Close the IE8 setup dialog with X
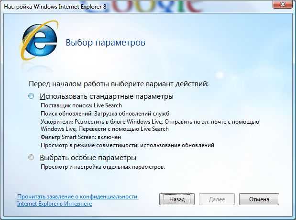Viewport: 296px width, 220px height. click(x=283, y=4)
